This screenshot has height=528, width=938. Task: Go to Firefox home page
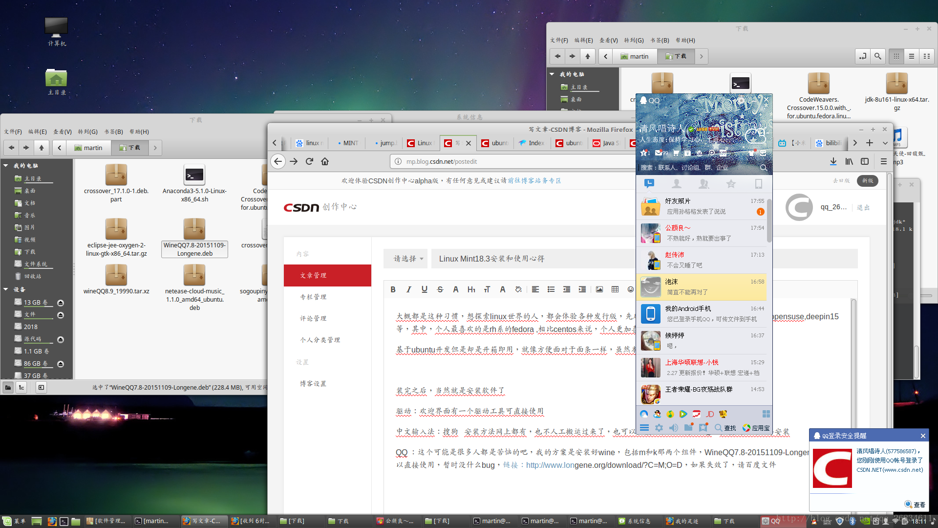click(325, 161)
